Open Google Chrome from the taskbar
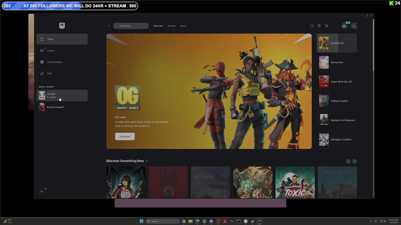This screenshot has width=401, height=225. (x=184, y=221)
